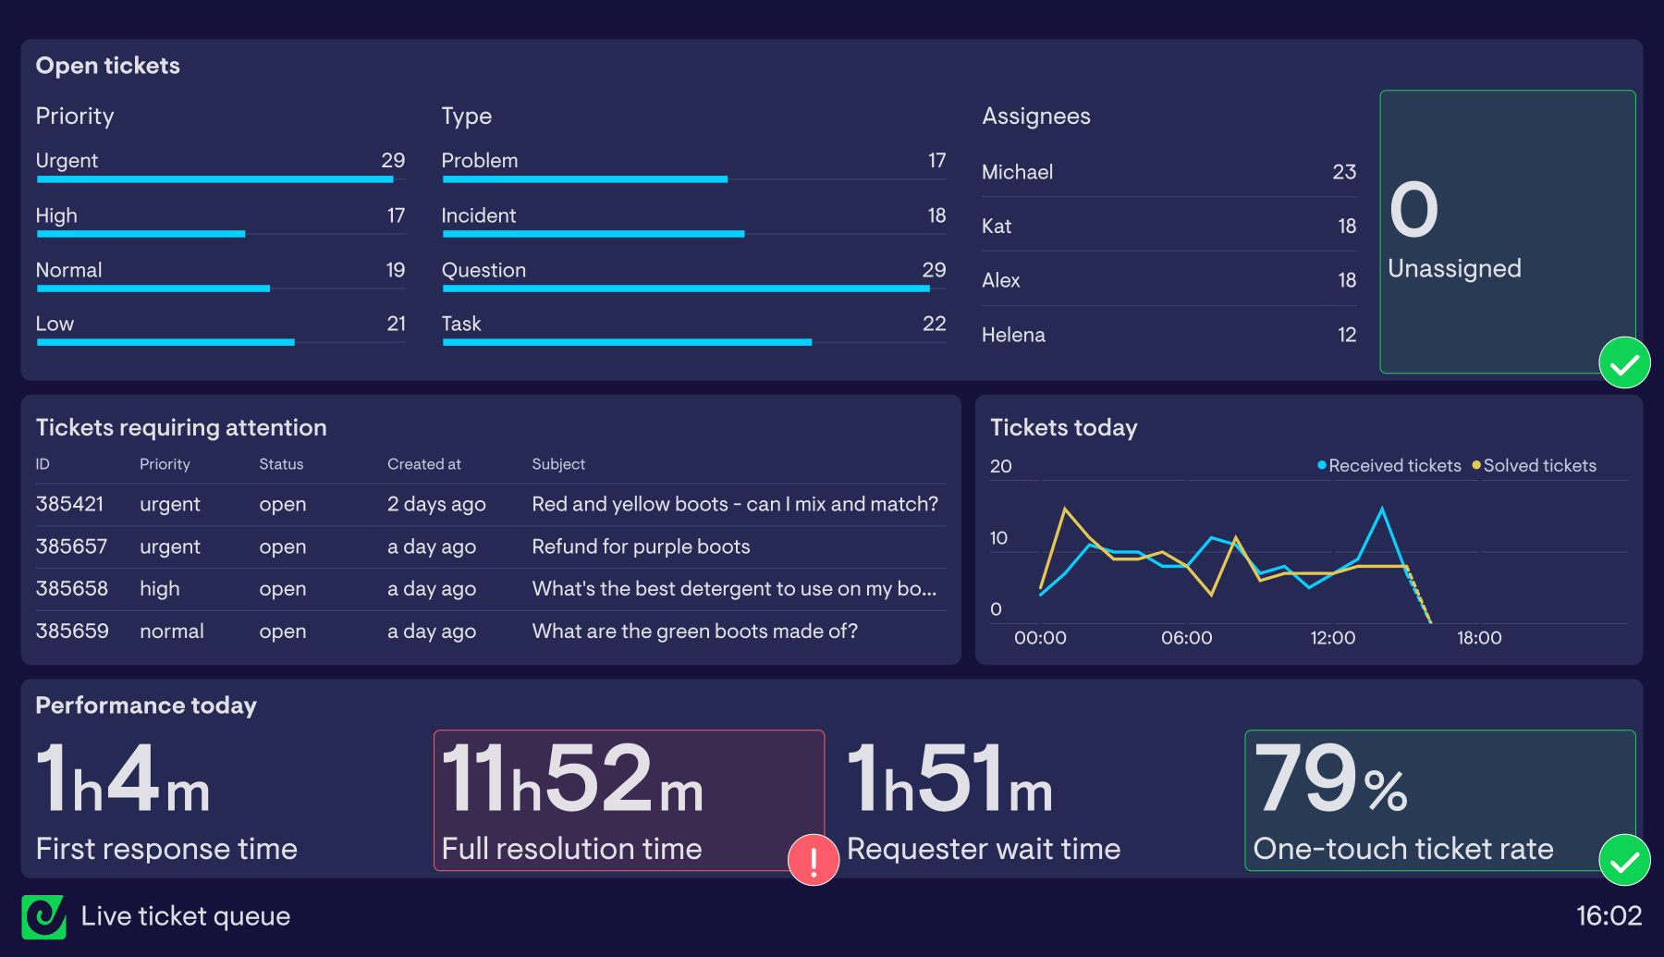
Task: Click the Created at column header
Action: coord(423,464)
